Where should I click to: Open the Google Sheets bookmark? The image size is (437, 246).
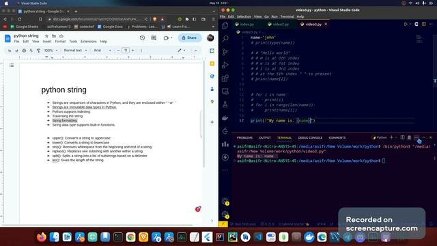(24, 27)
